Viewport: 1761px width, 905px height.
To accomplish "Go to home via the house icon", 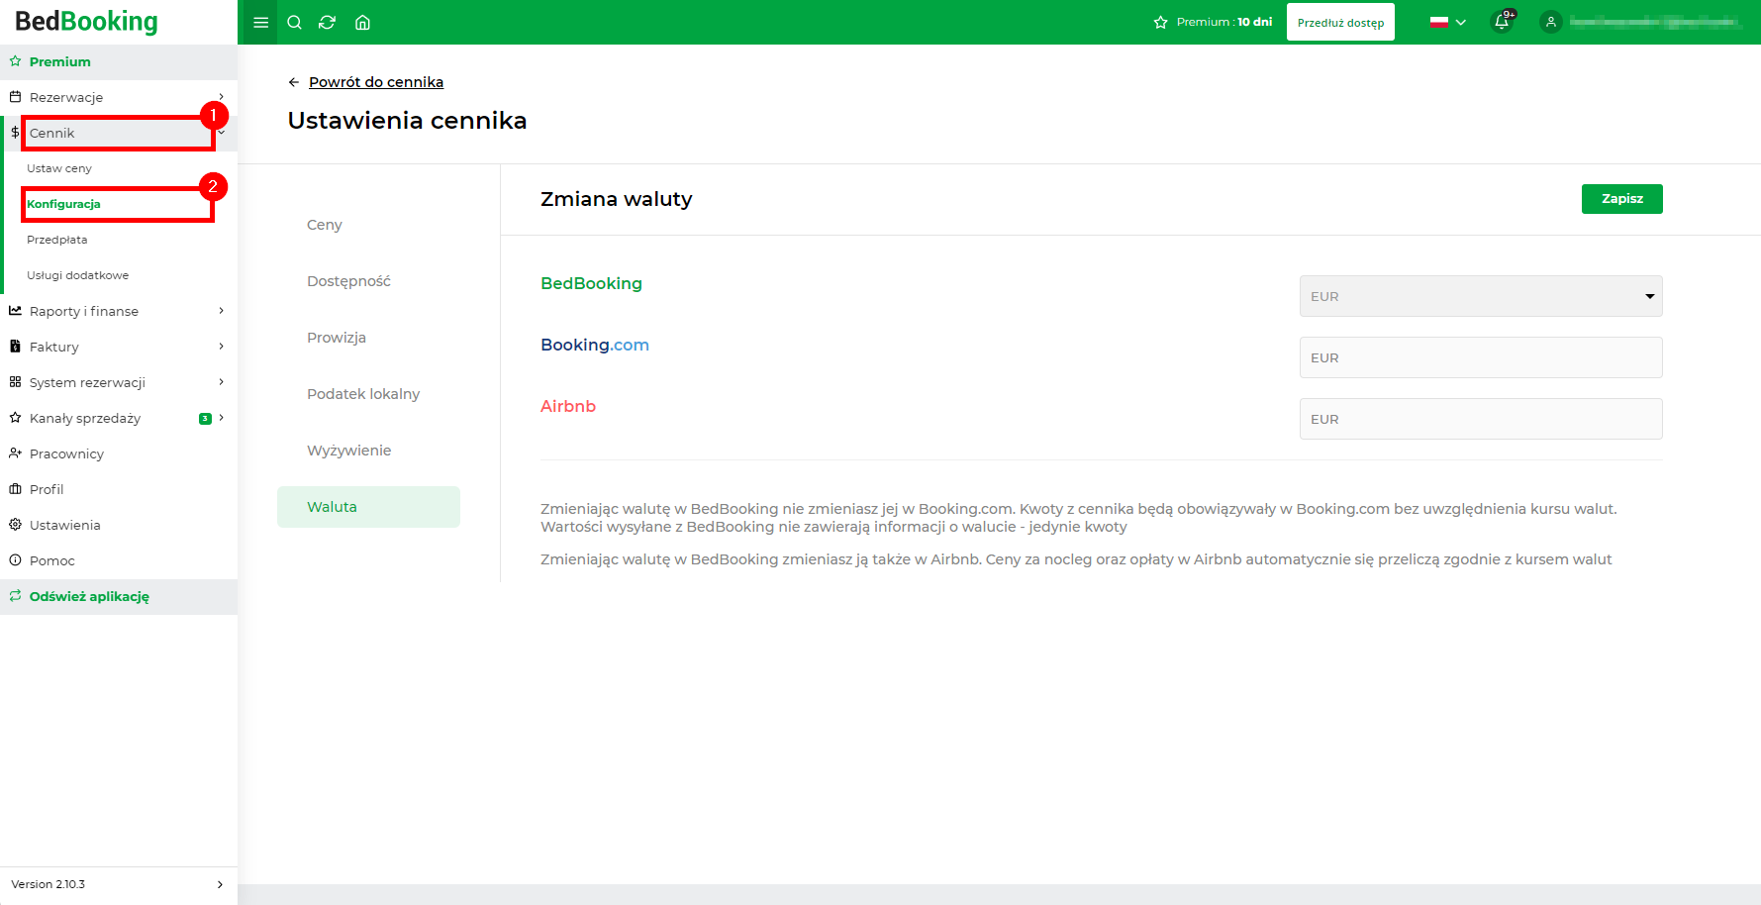I will pos(362,23).
